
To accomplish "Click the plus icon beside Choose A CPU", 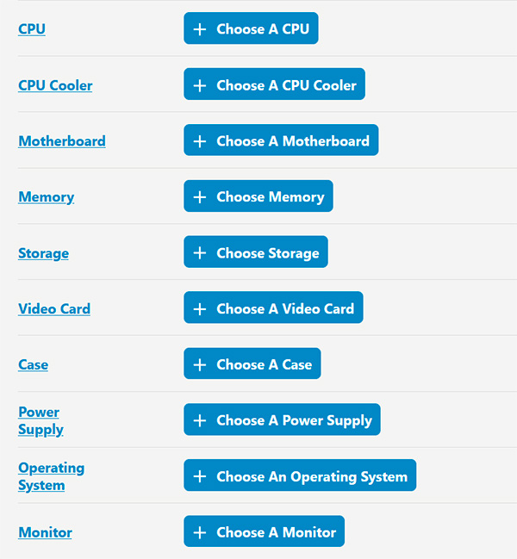I will (x=200, y=29).
